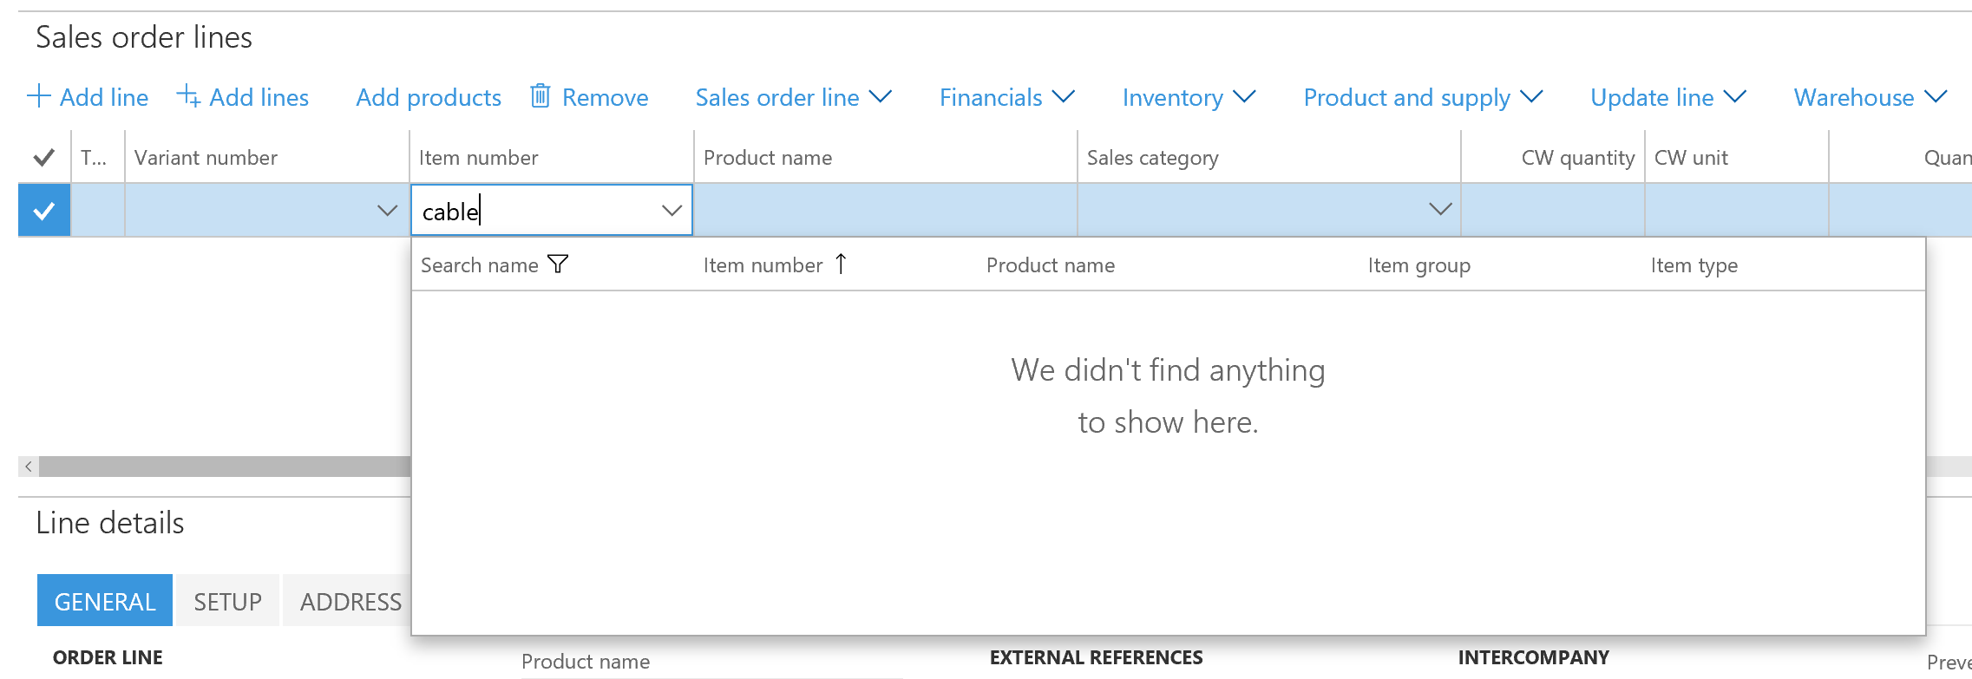Click the Line details section heading
This screenshot has height=679, width=1972.
(110, 523)
